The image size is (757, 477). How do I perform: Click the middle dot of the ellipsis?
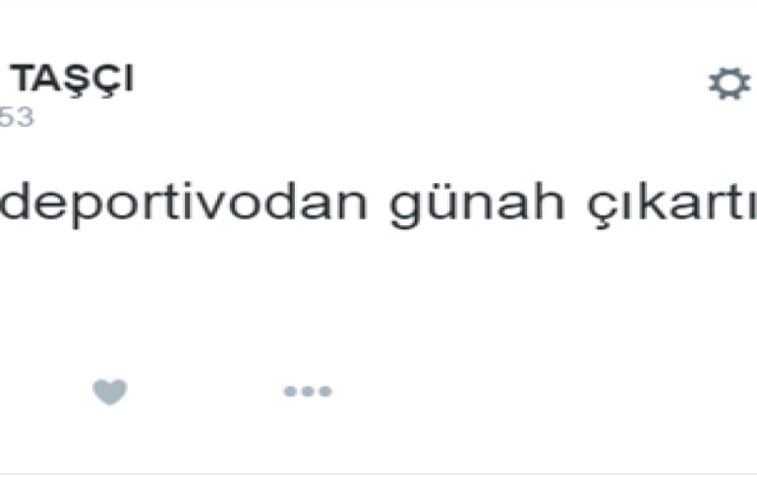(308, 391)
